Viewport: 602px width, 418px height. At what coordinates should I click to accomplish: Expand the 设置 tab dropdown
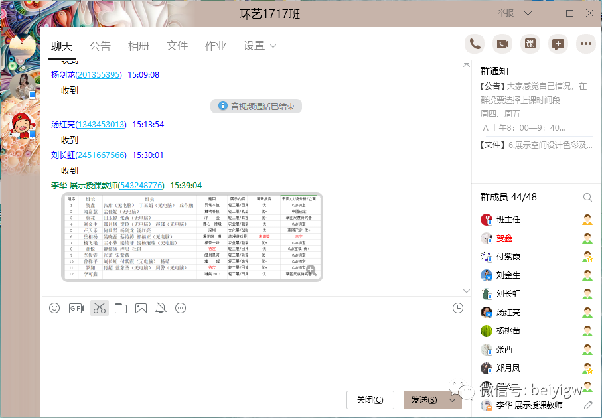(273, 46)
